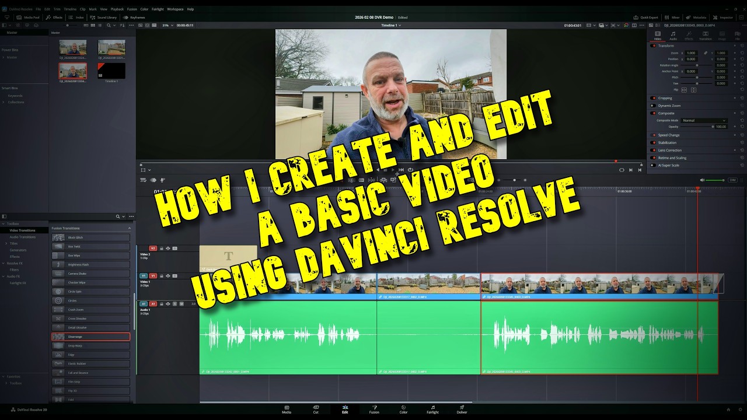Adjust the Rotation Angle slider
Screen dimensions: 747x420
[x=697, y=65]
